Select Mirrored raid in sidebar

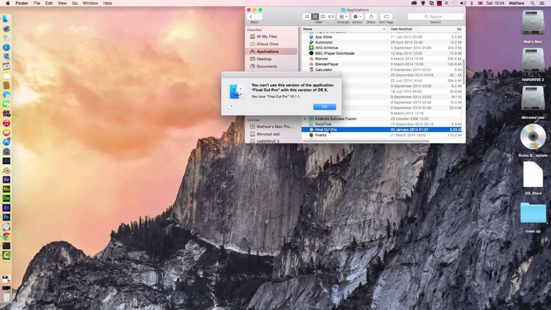tap(268, 134)
